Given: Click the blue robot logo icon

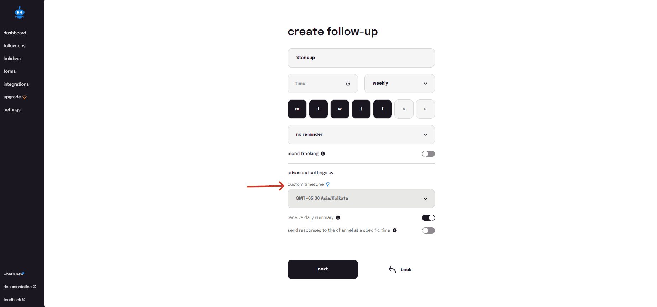Looking at the screenshot, I should click(x=20, y=12).
